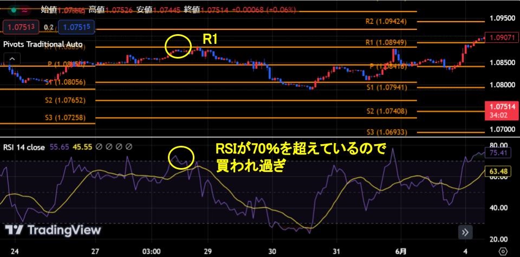Viewport: 520px width, 257px height.
Task: Click the 80.00 RSI axis label
Action: 498,145
